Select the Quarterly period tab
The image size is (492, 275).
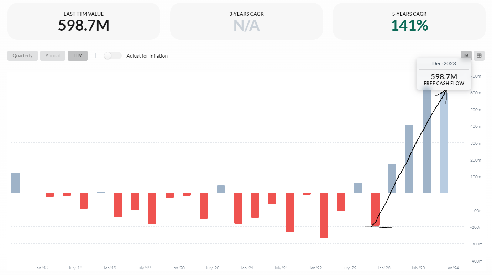[22, 56]
